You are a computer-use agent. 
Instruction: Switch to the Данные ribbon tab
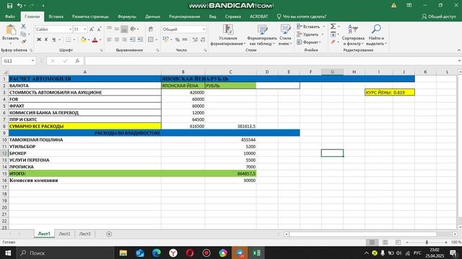152,17
